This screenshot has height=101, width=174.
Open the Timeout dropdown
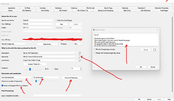click(78, 44)
